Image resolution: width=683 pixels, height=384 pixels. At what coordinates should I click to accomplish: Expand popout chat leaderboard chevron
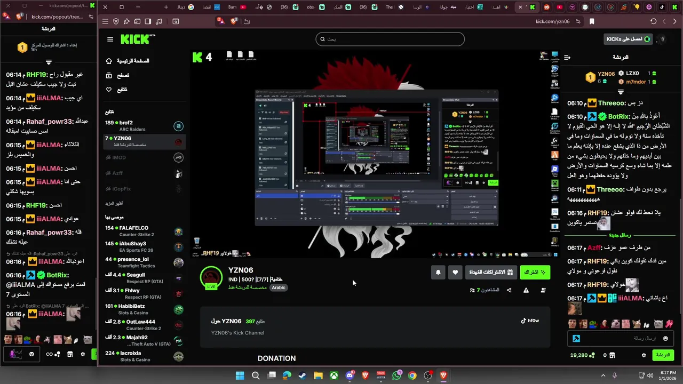tap(49, 62)
